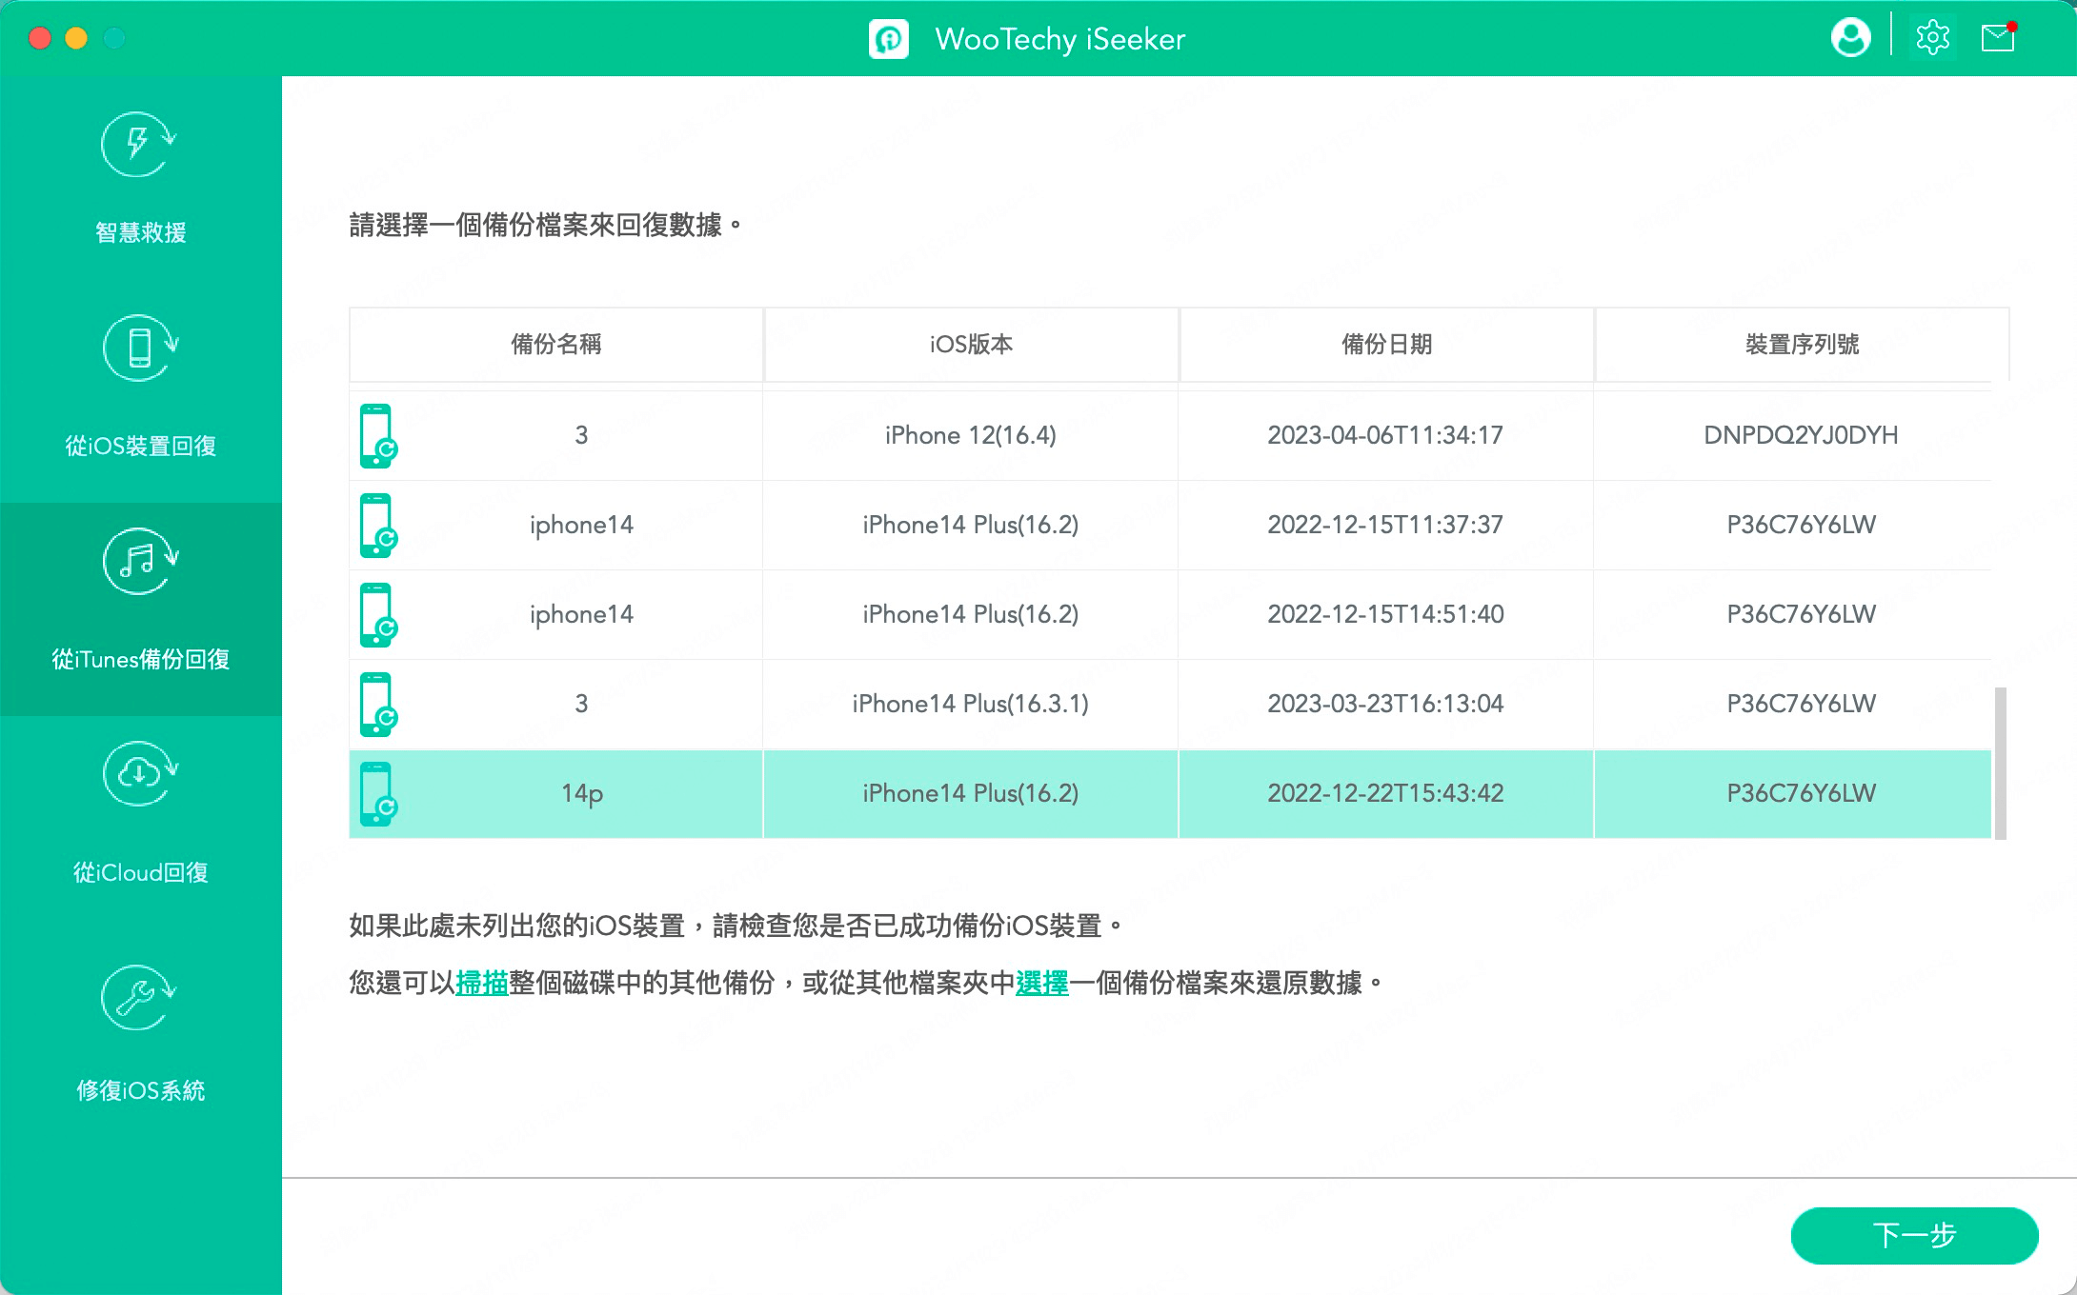Click phone icon of the 2022-12-15T11:37:37 backup
The image size is (2077, 1295).
coord(377,525)
